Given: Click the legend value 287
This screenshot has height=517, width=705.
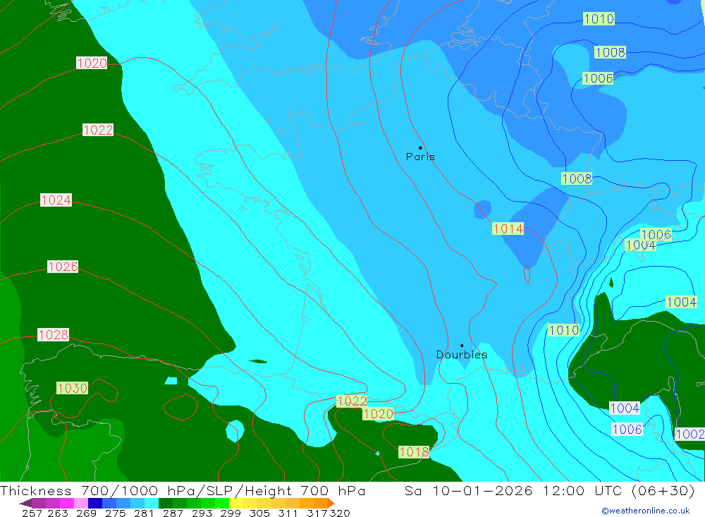Looking at the screenshot, I should coord(173,513).
